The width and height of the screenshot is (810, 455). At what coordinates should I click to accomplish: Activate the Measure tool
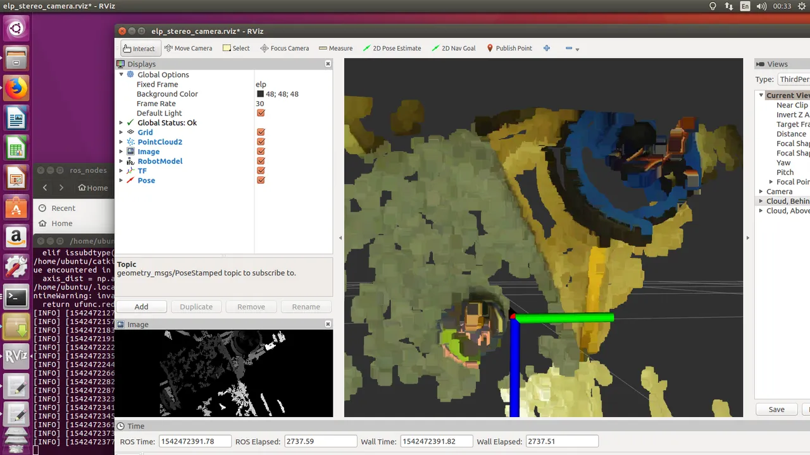coord(335,48)
